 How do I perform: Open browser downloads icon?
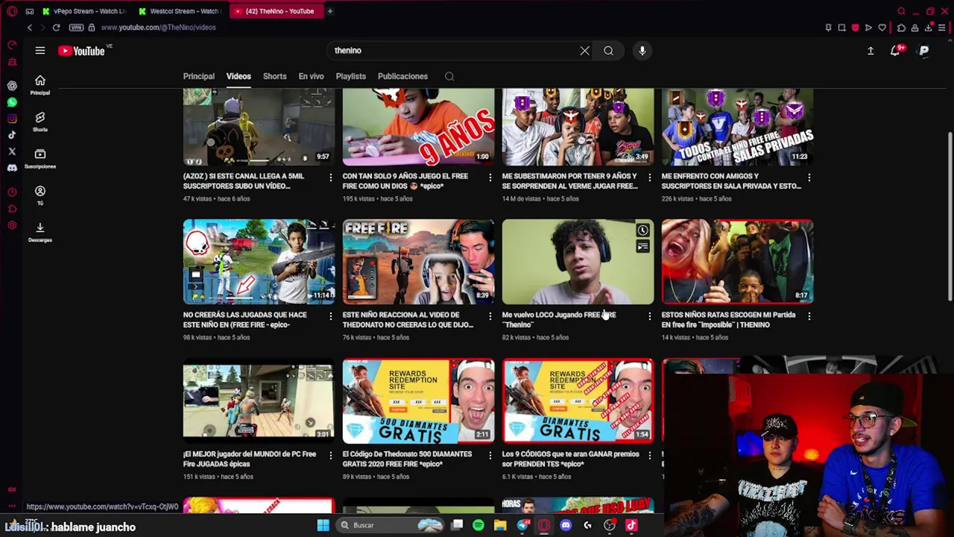[929, 28]
